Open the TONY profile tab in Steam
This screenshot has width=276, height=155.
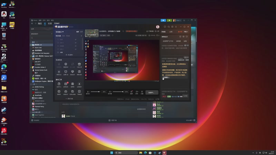[57, 23]
